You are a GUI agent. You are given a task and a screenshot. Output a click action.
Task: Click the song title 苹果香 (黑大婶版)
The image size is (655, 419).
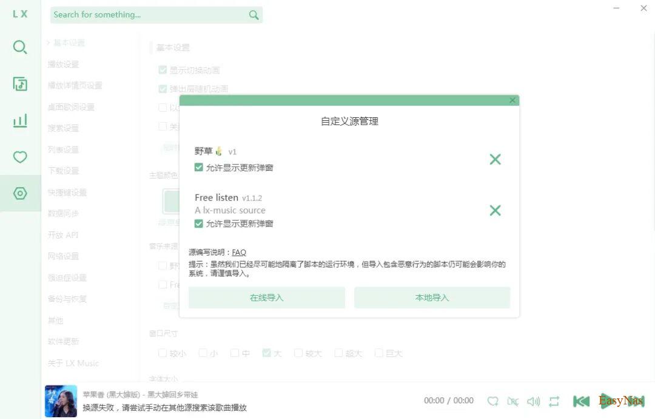(112, 394)
